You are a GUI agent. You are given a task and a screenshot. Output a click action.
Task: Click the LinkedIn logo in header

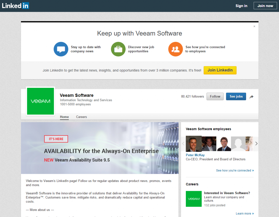pyautogui.click(x=16, y=6)
